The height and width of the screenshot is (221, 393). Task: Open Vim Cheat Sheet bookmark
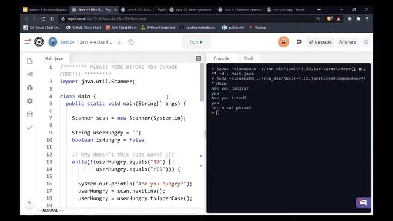121,28
